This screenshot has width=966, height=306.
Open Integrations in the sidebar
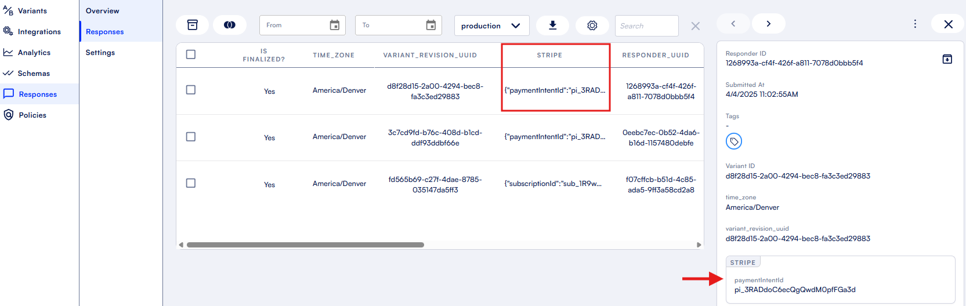click(x=39, y=31)
